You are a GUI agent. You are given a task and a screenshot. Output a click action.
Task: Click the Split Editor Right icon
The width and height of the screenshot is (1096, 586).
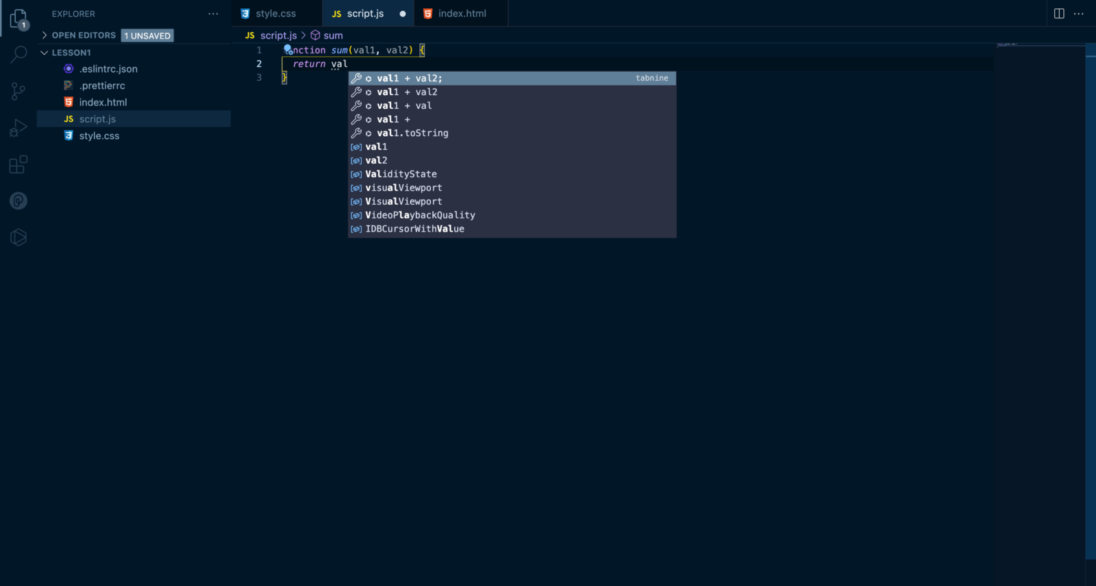coord(1059,14)
